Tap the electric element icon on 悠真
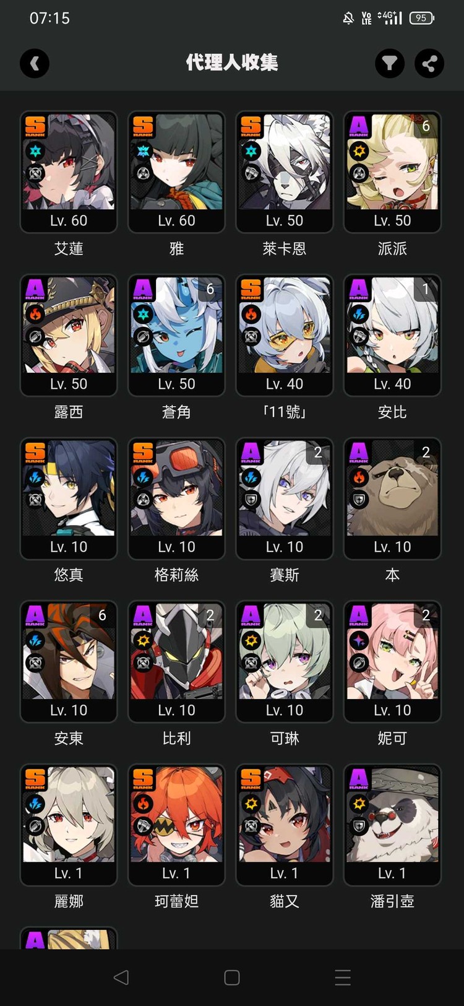Viewport: 464px width, 1006px height. point(35,477)
